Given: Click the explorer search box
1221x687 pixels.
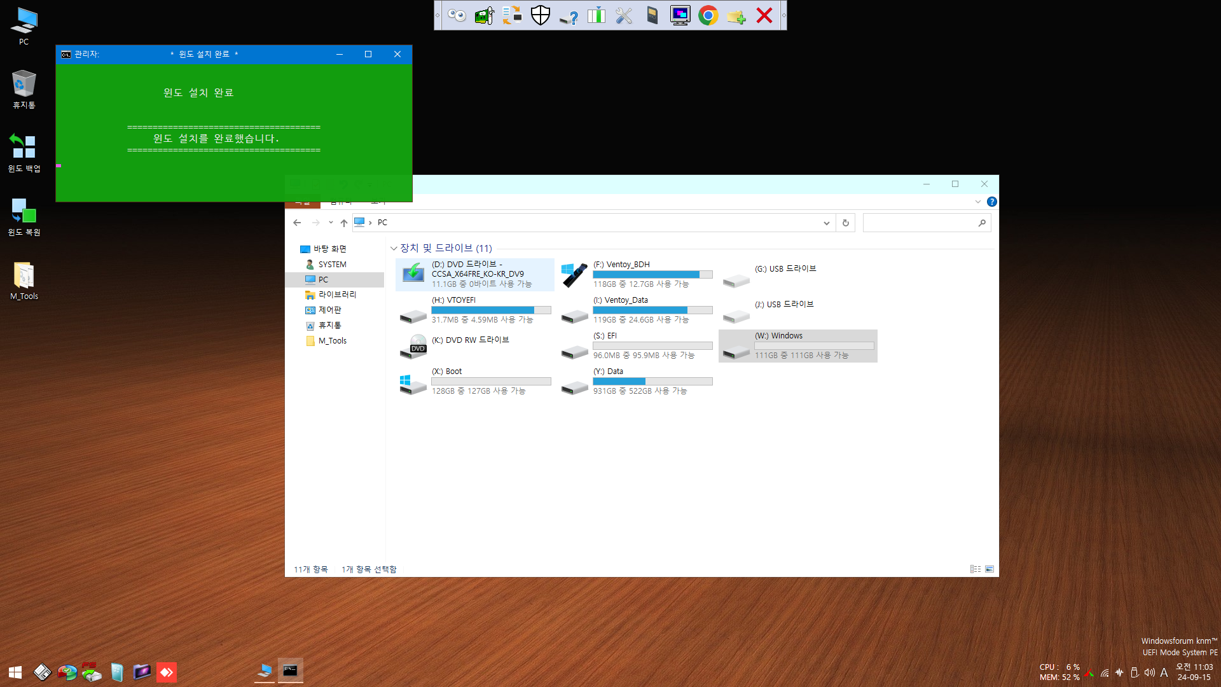Looking at the screenshot, I should click(x=927, y=223).
